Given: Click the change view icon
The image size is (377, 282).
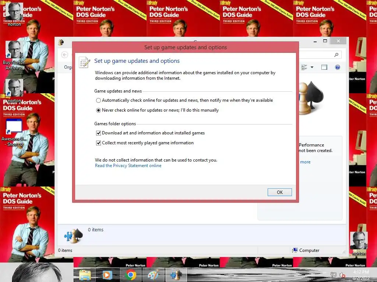Looking at the screenshot, I should pos(304,68).
